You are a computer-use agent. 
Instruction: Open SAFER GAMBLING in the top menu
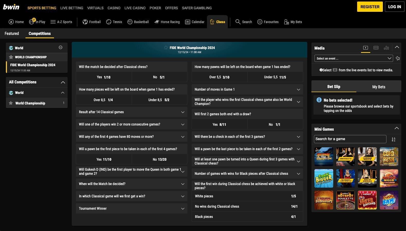click(197, 8)
